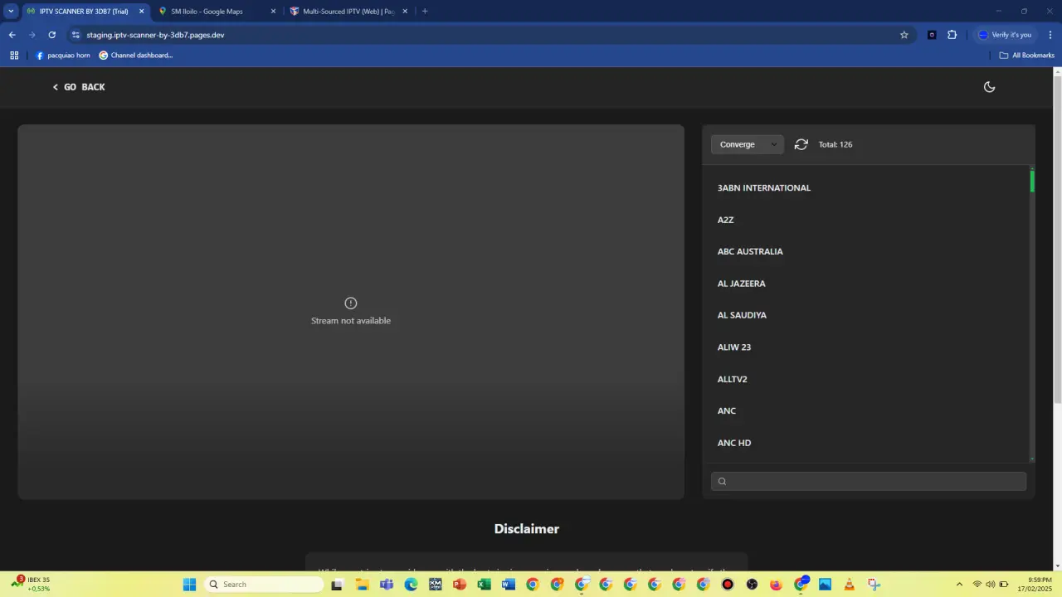Click the channel list scrollbar thumb
1062x597 pixels.
[x=1032, y=180]
